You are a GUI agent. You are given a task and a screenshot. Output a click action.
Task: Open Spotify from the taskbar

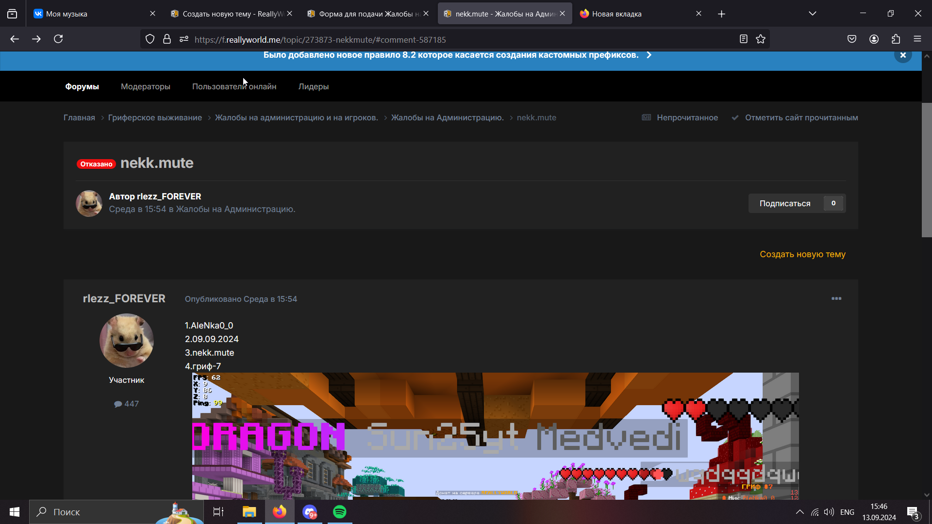pyautogui.click(x=340, y=512)
